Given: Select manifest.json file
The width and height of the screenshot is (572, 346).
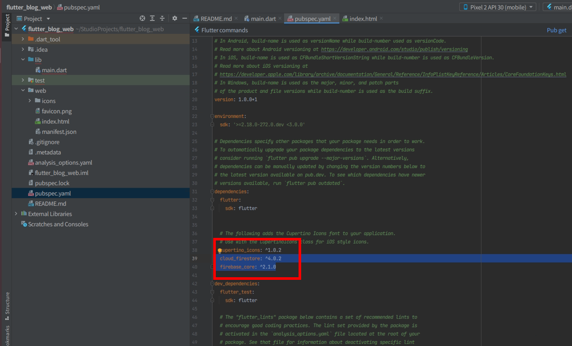Looking at the screenshot, I should [59, 132].
